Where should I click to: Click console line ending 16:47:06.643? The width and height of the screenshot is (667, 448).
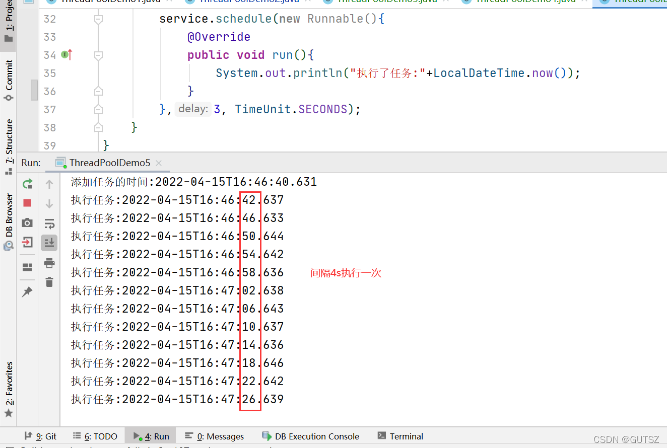pos(177,309)
